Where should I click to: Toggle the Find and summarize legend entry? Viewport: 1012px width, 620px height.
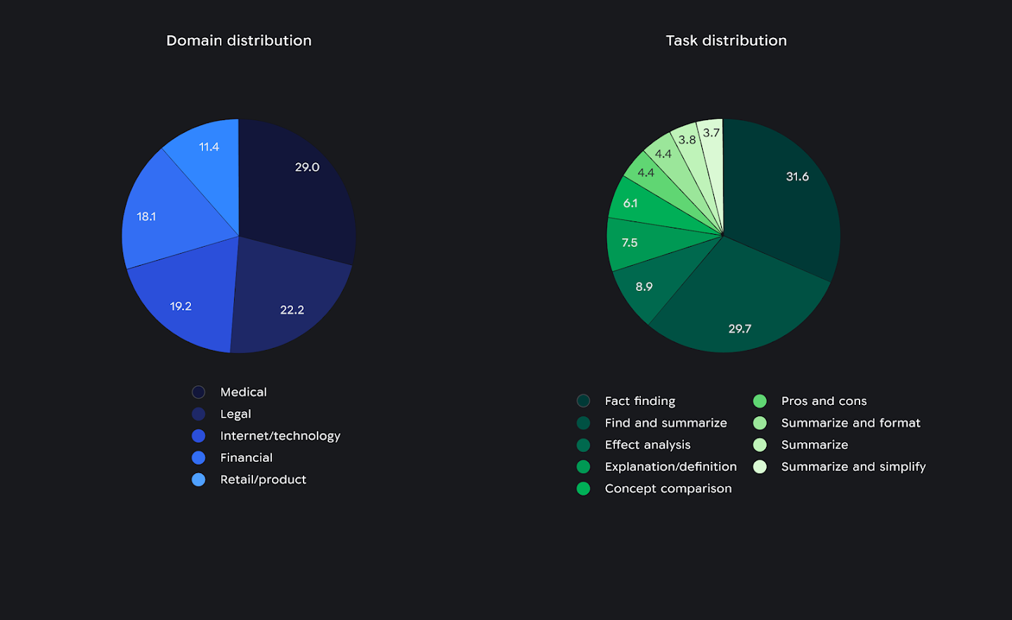coord(666,422)
